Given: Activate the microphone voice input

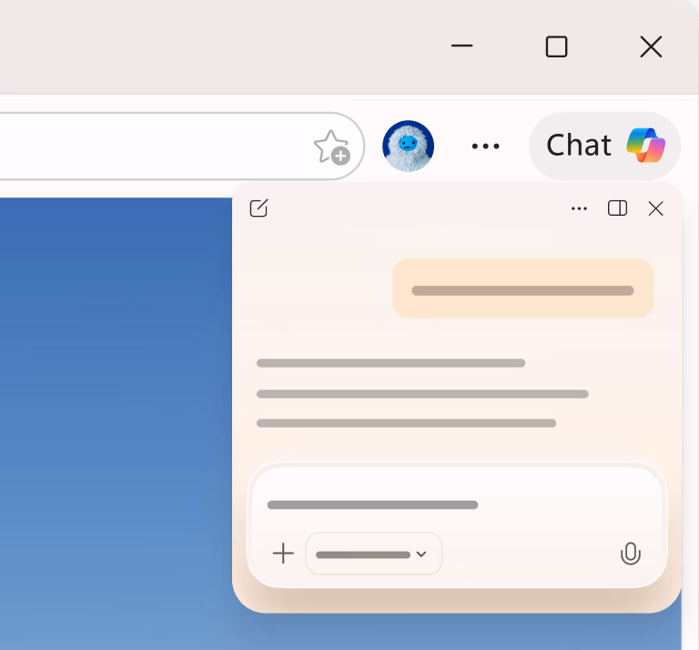Looking at the screenshot, I should [x=631, y=554].
